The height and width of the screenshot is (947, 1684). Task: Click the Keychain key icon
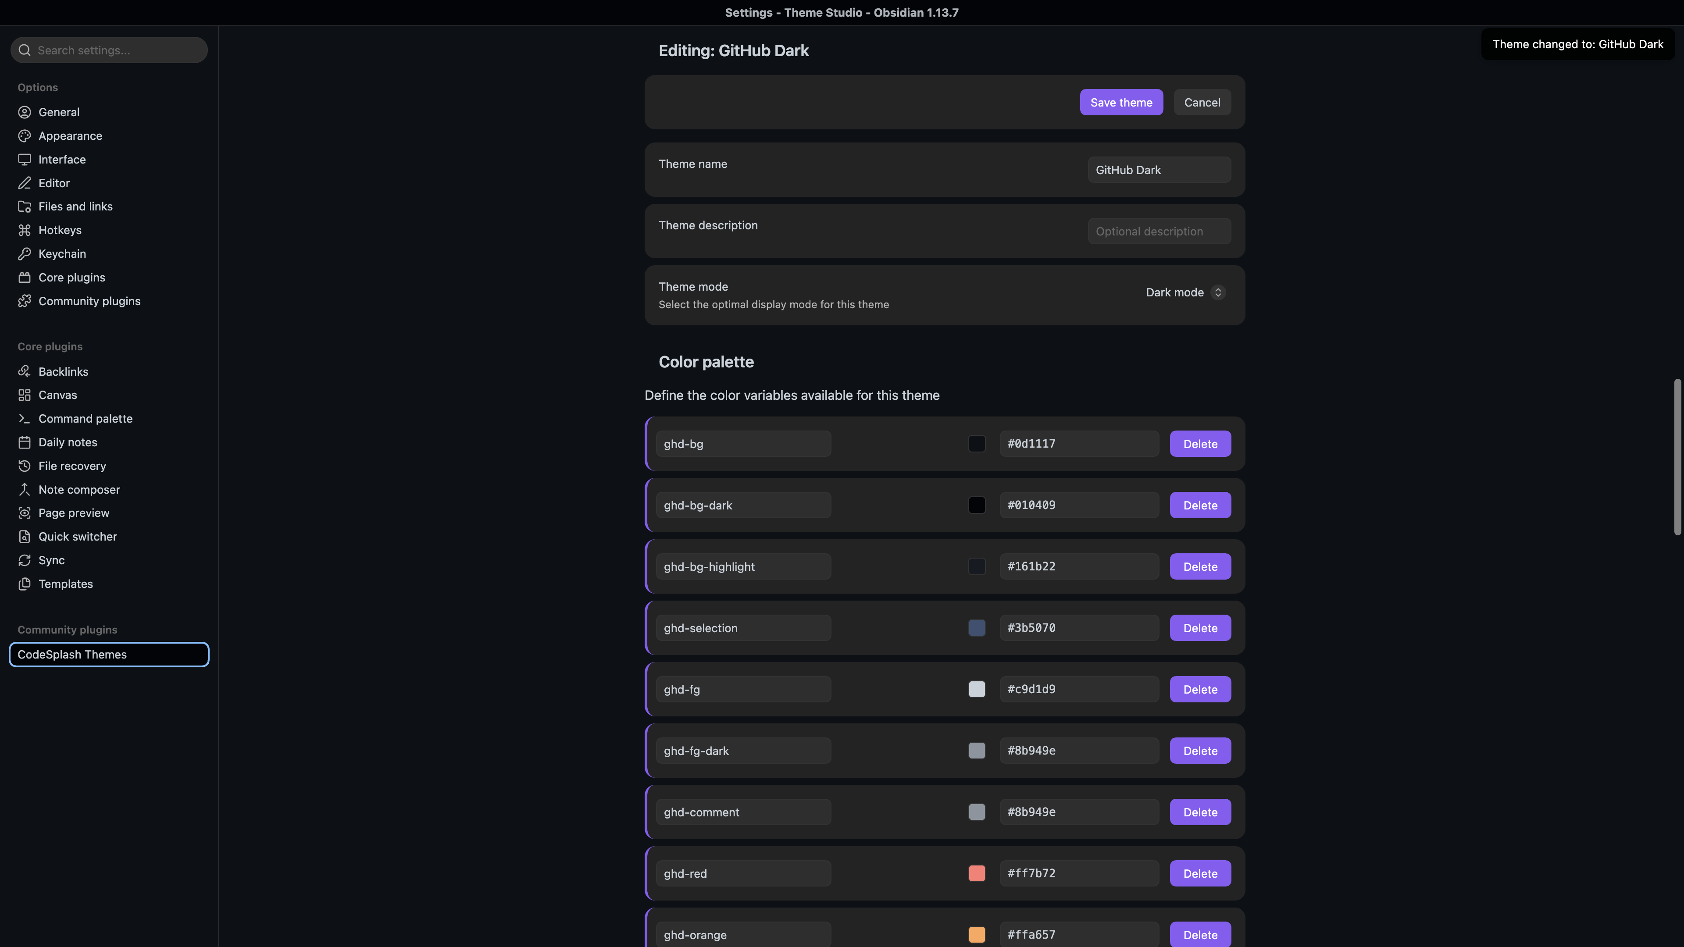24,253
